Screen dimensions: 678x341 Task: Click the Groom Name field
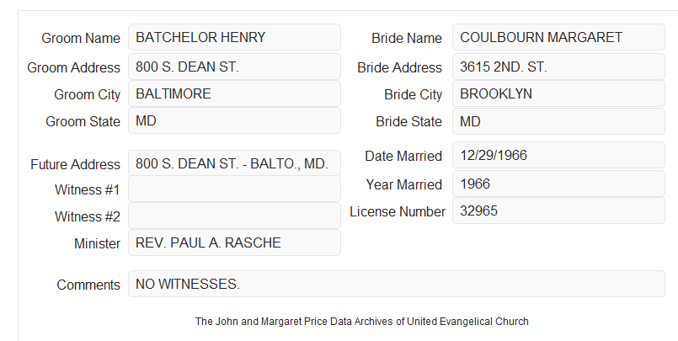click(234, 37)
